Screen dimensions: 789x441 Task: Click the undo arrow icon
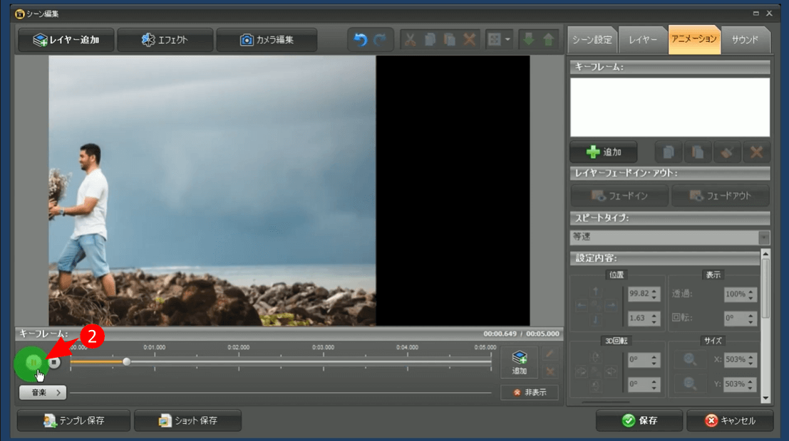click(361, 40)
